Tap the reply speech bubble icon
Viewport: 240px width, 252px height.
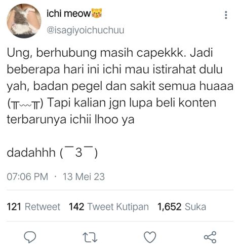tap(30, 237)
